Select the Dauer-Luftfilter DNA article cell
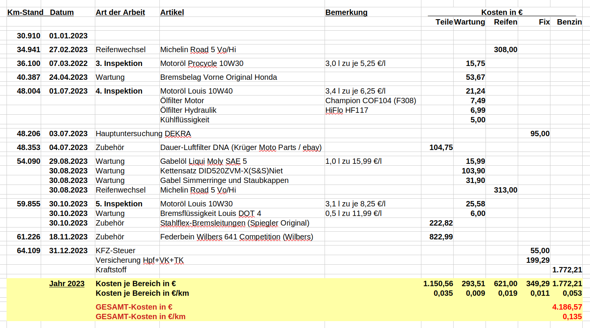 tap(240, 147)
